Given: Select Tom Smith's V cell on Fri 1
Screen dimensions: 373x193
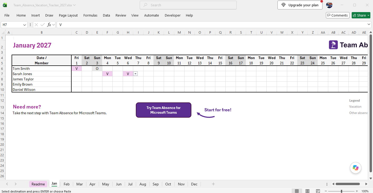Looking at the screenshot, I should click(77, 69).
